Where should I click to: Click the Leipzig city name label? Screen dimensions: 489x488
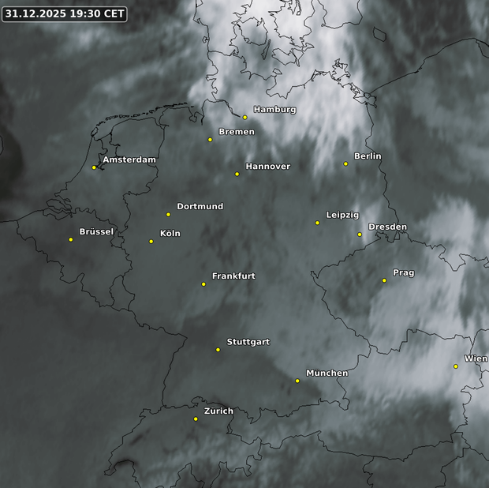pos(342,216)
